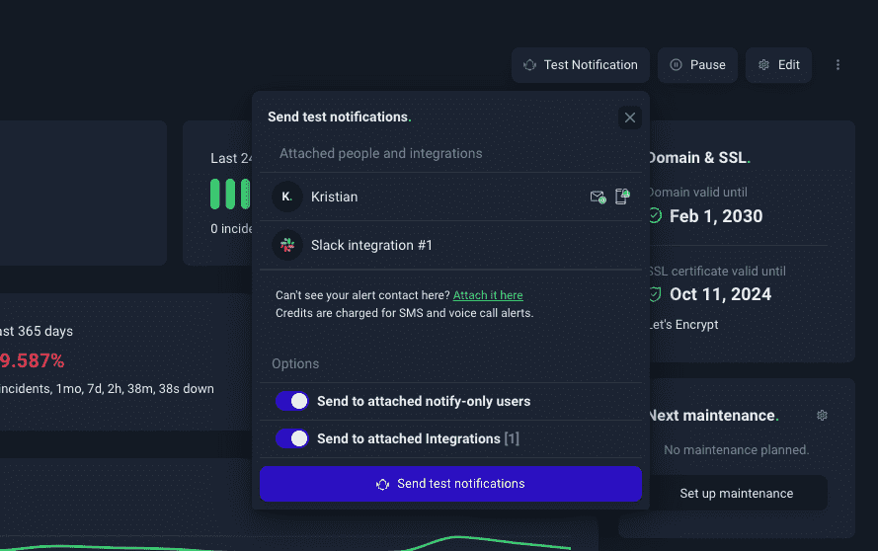Click the incidents downtime summary text
878x551 pixels.
[107, 389]
